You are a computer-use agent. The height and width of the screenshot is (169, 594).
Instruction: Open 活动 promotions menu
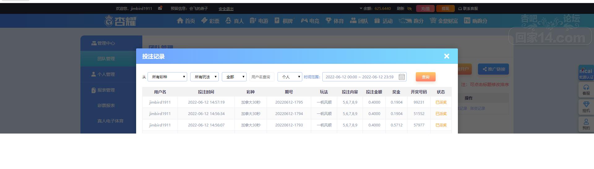point(383,21)
